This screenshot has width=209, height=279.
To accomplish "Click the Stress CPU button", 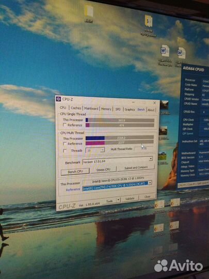I will (x=103, y=170).
